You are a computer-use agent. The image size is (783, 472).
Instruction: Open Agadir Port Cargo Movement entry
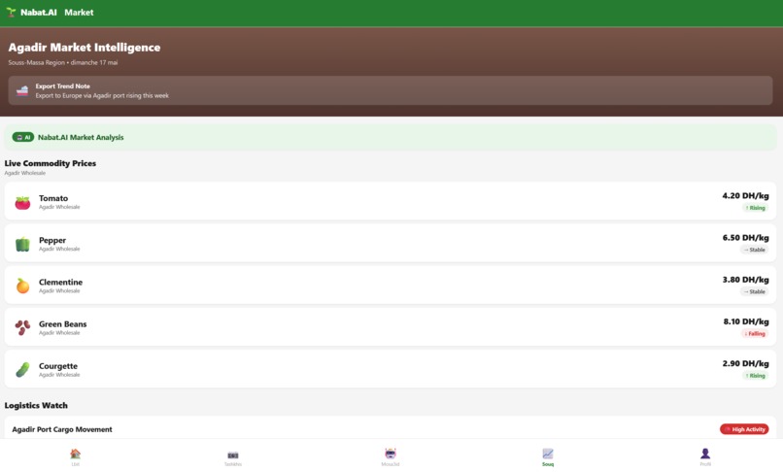[x=390, y=429]
